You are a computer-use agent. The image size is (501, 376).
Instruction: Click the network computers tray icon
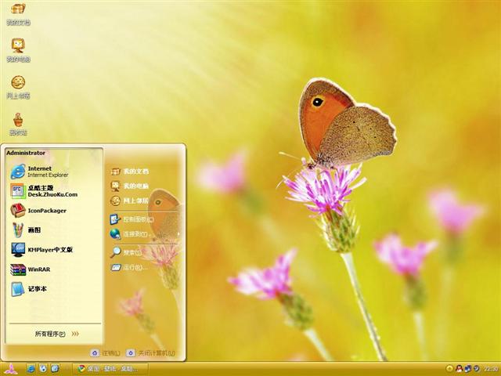pos(468,369)
